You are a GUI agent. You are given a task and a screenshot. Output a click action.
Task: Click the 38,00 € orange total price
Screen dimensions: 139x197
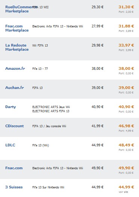[126, 68]
